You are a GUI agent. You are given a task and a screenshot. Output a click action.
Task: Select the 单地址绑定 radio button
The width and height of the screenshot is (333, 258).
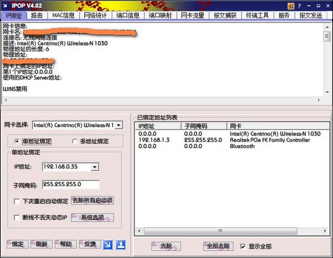tap(17, 141)
